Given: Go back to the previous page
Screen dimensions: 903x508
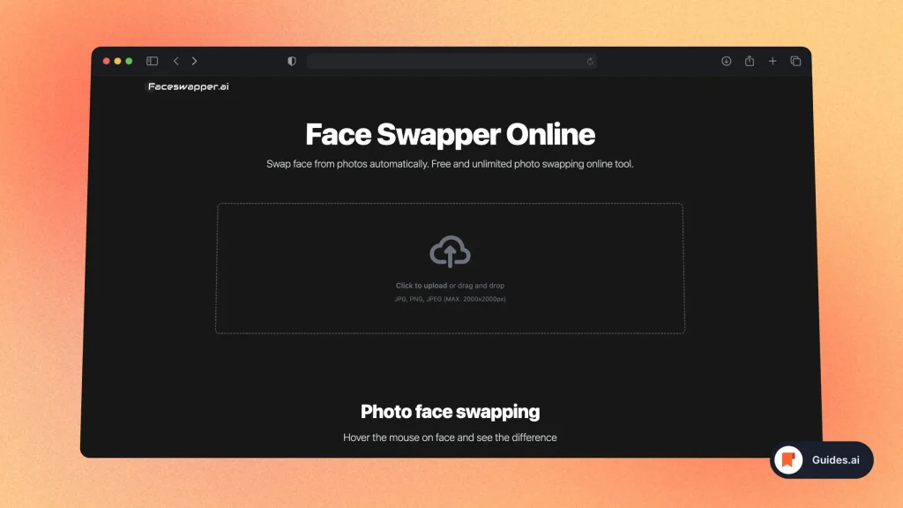Looking at the screenshot, I should [176, 61].
